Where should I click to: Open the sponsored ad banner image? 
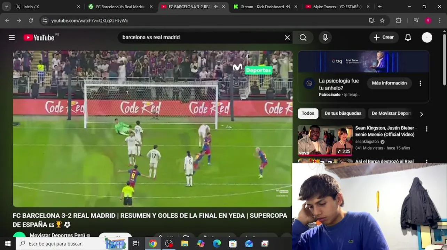pyautogui.click(x=363, y=62)
